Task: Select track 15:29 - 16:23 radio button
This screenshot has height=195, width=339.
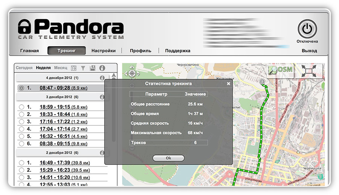Action: pyautogui.click(x=21, y=170)
